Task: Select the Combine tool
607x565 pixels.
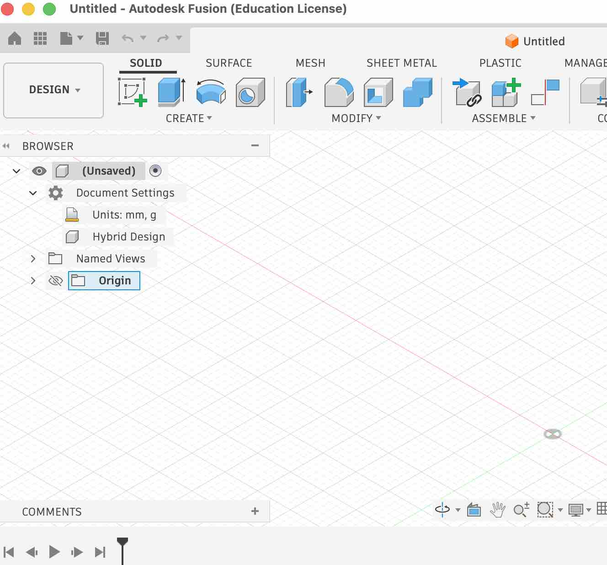Action: point(418,92)
